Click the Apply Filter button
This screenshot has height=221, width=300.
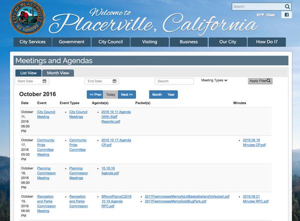pos(260,81)
